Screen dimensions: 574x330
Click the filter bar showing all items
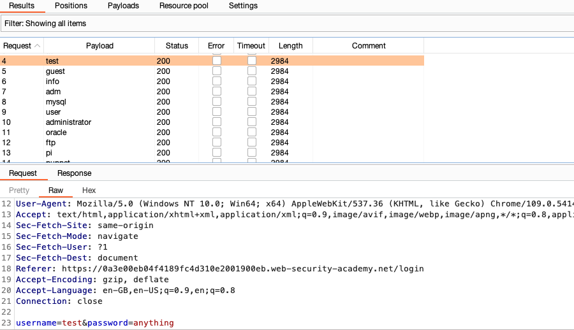(287, 24)
